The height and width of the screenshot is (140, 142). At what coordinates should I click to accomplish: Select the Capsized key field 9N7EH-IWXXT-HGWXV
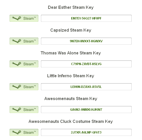tap(86, 41)
